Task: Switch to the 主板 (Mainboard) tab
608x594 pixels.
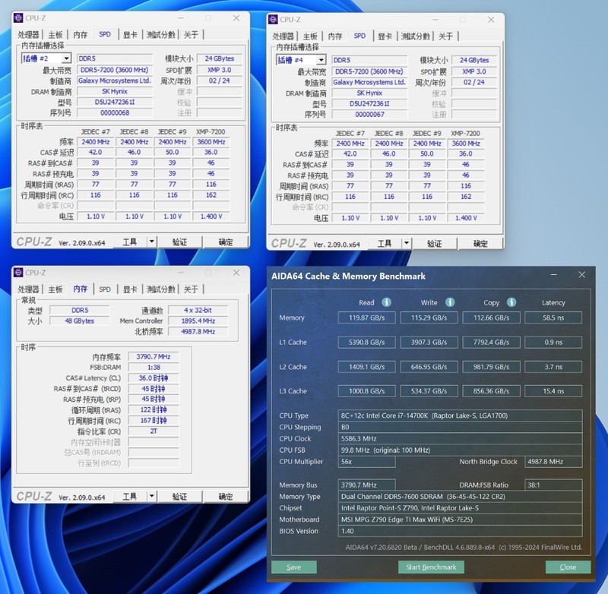Action: pyautogui.click(x=53, y=34)
